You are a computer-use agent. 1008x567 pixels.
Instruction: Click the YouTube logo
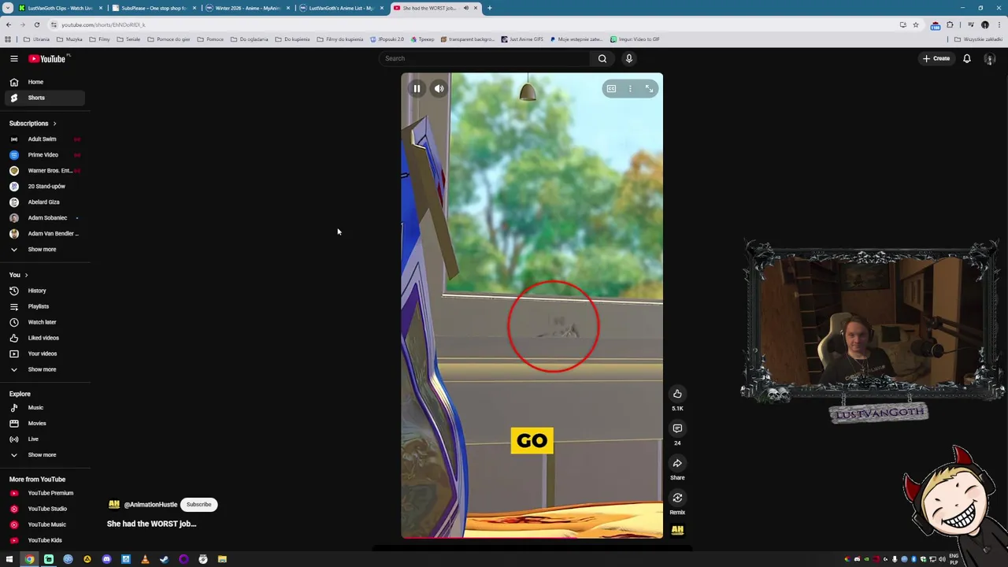pyautogui.click(x=49, y=58)
